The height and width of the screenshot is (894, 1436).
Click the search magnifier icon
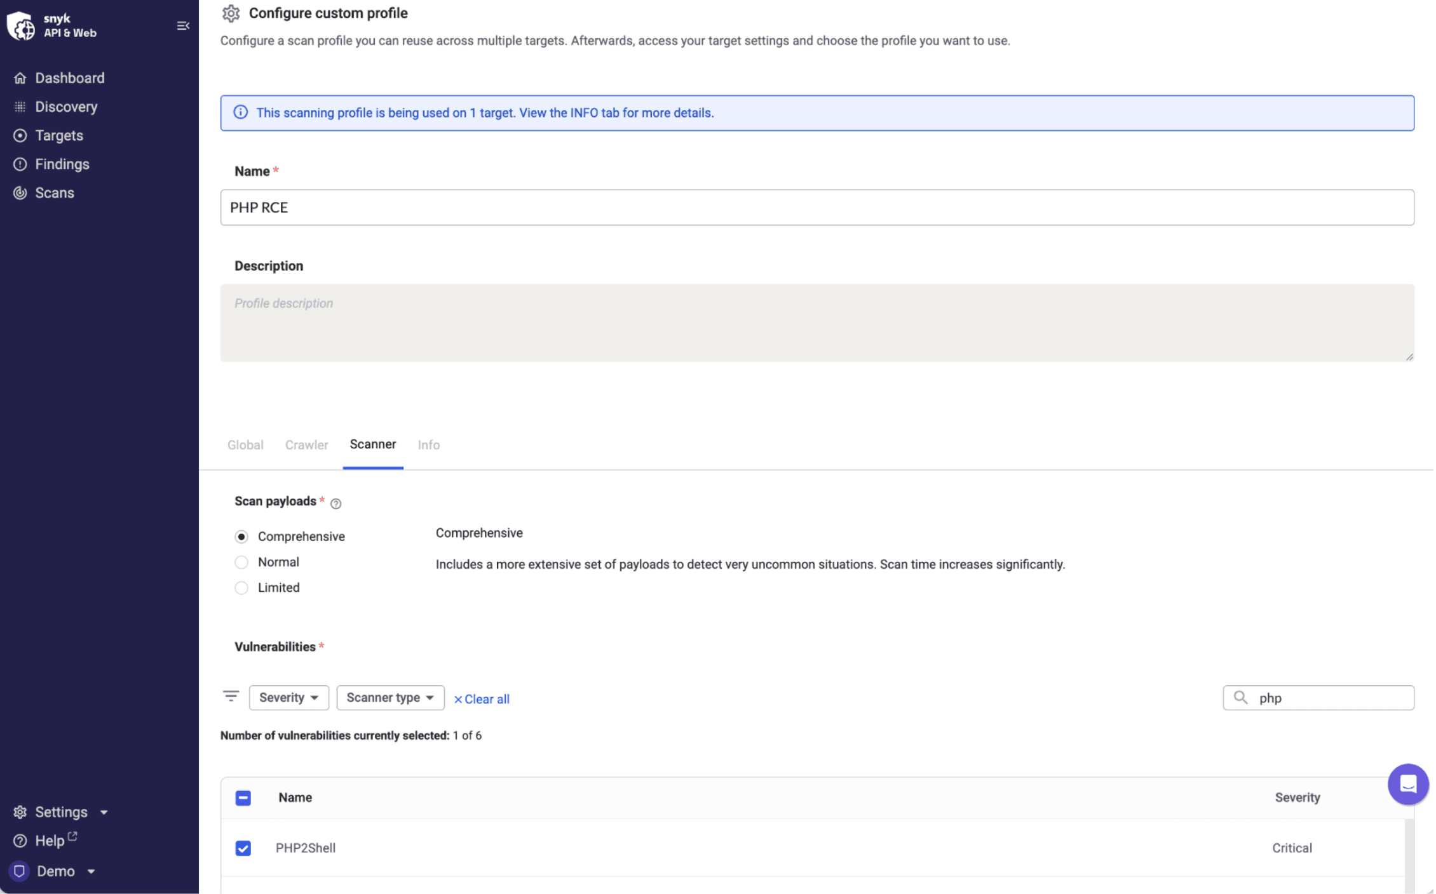pos(1240,697)
